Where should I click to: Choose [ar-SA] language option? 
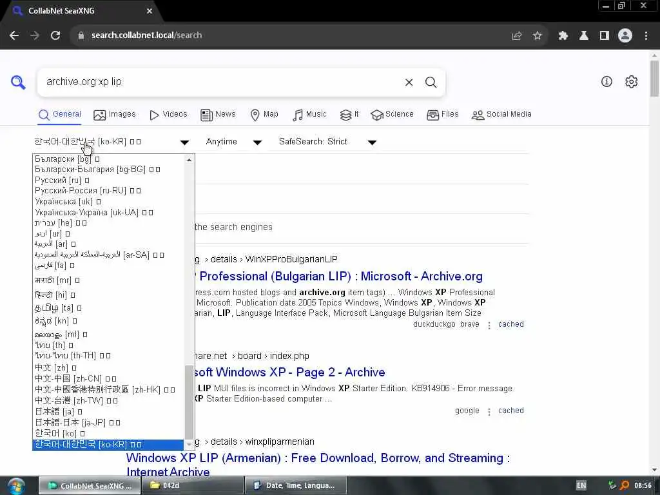coord(108,255)
